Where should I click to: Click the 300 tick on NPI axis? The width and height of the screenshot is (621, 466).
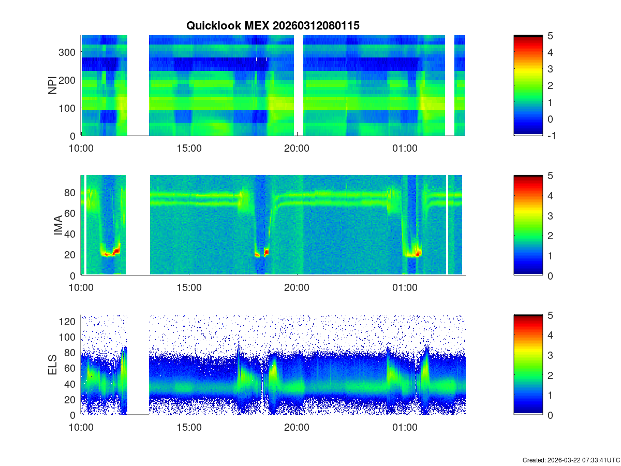[x=69, y=52]
